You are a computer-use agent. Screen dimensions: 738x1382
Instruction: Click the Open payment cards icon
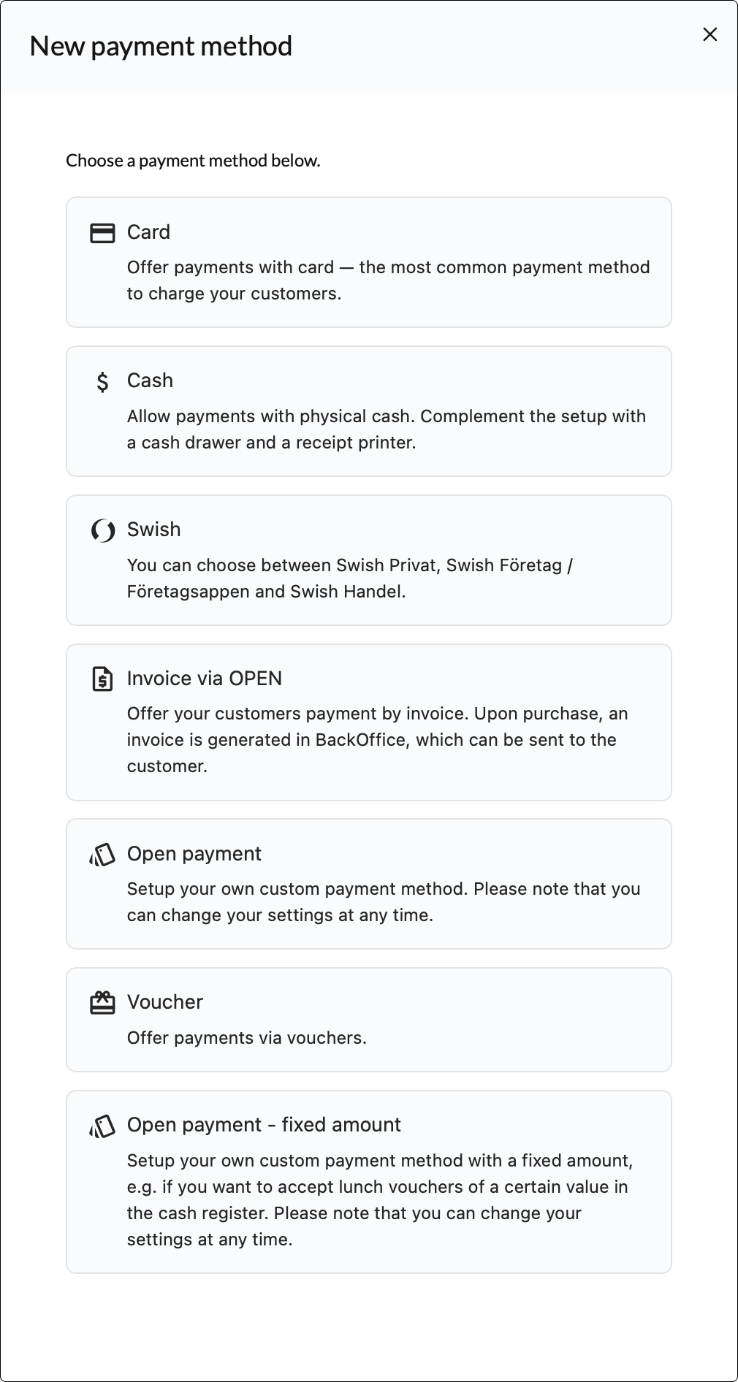[102, 855]
